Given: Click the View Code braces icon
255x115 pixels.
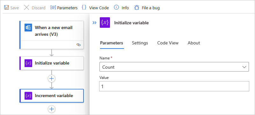Looking at the screenshot, I should (84, 7).
